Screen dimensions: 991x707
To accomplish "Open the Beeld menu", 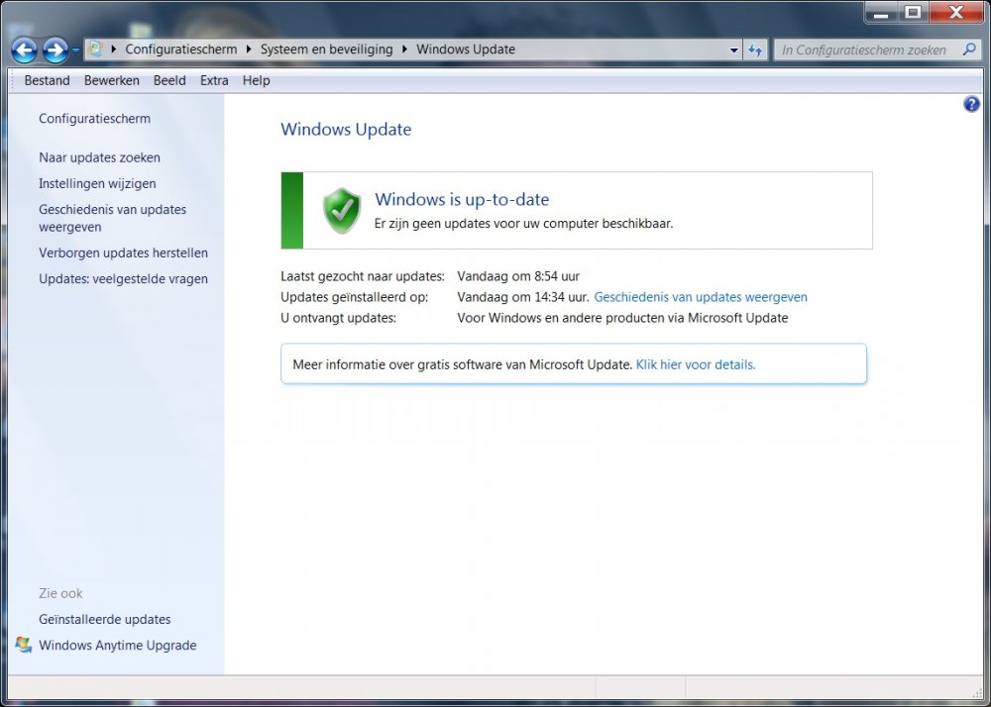I will click(x=169, y=81).
